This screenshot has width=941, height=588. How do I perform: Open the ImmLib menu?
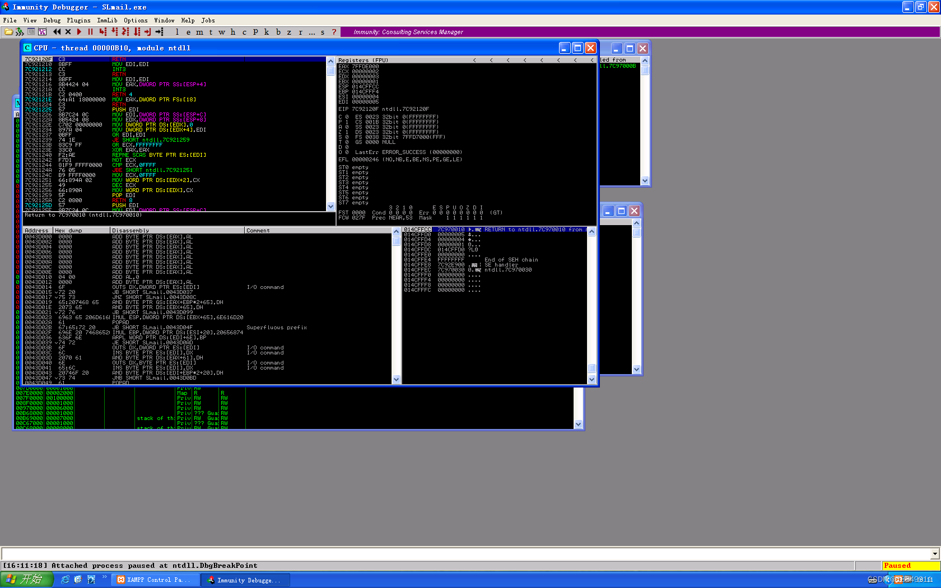[x=107, y=20]
